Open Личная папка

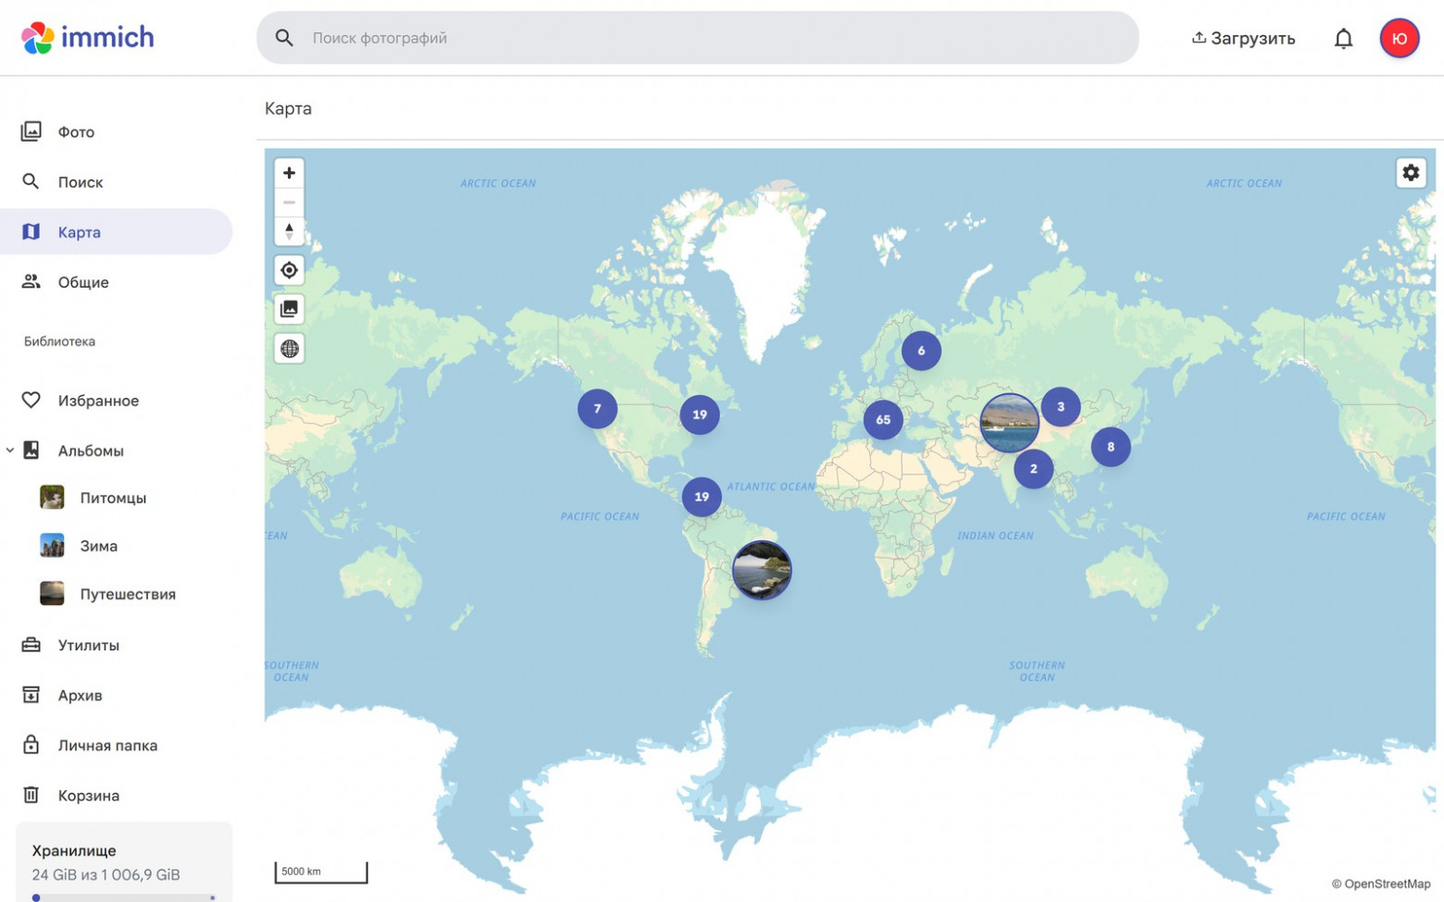117,745
